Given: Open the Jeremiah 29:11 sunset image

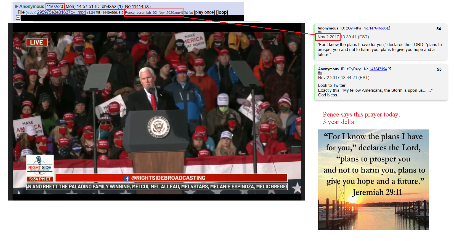Looking at the screenshot, I should click(x=373, y=180).
